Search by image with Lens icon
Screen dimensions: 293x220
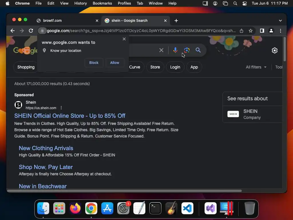pyautogui.click(x=187, y=50)
